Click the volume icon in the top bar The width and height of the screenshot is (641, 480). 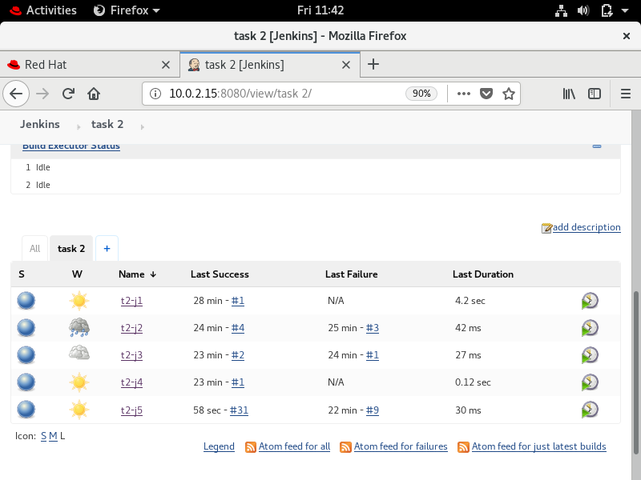583,10
